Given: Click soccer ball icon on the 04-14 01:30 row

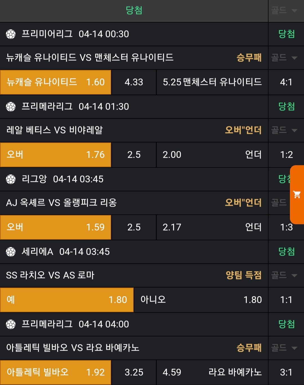Looking at the screenshot, I should (11, 107).
